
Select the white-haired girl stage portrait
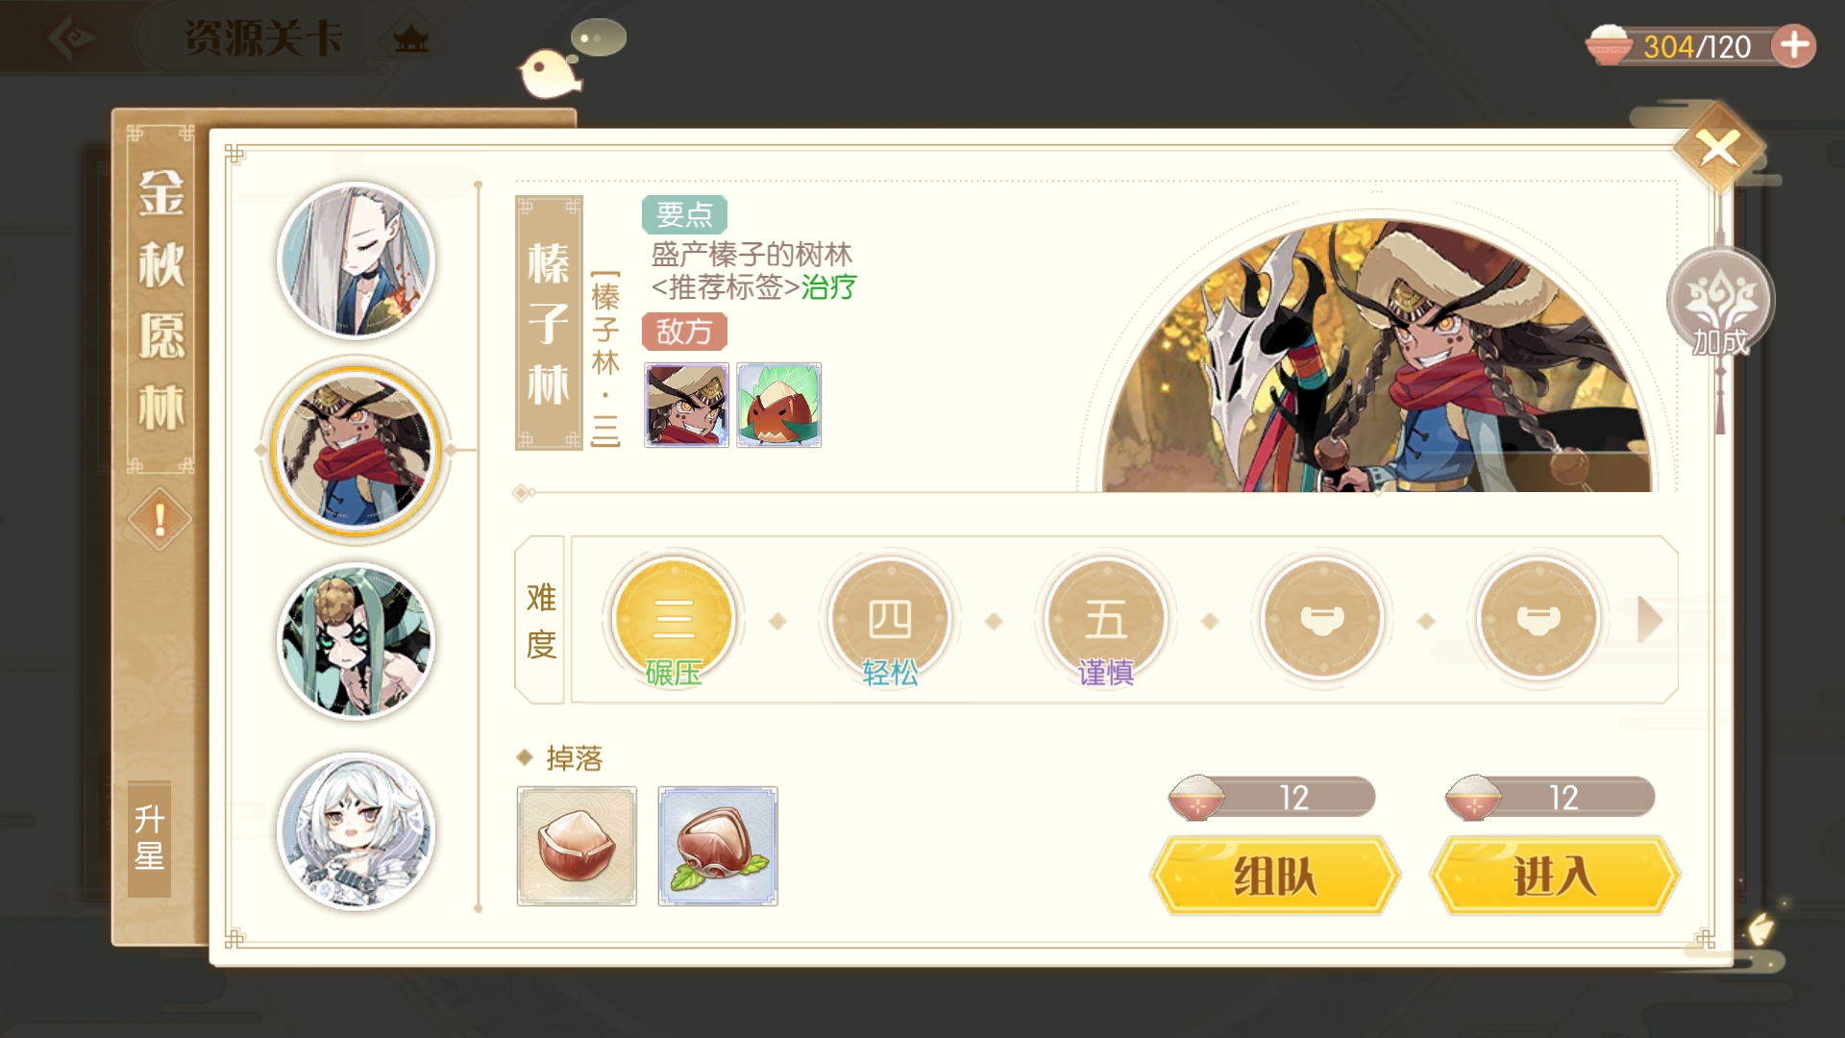(357, 831)
